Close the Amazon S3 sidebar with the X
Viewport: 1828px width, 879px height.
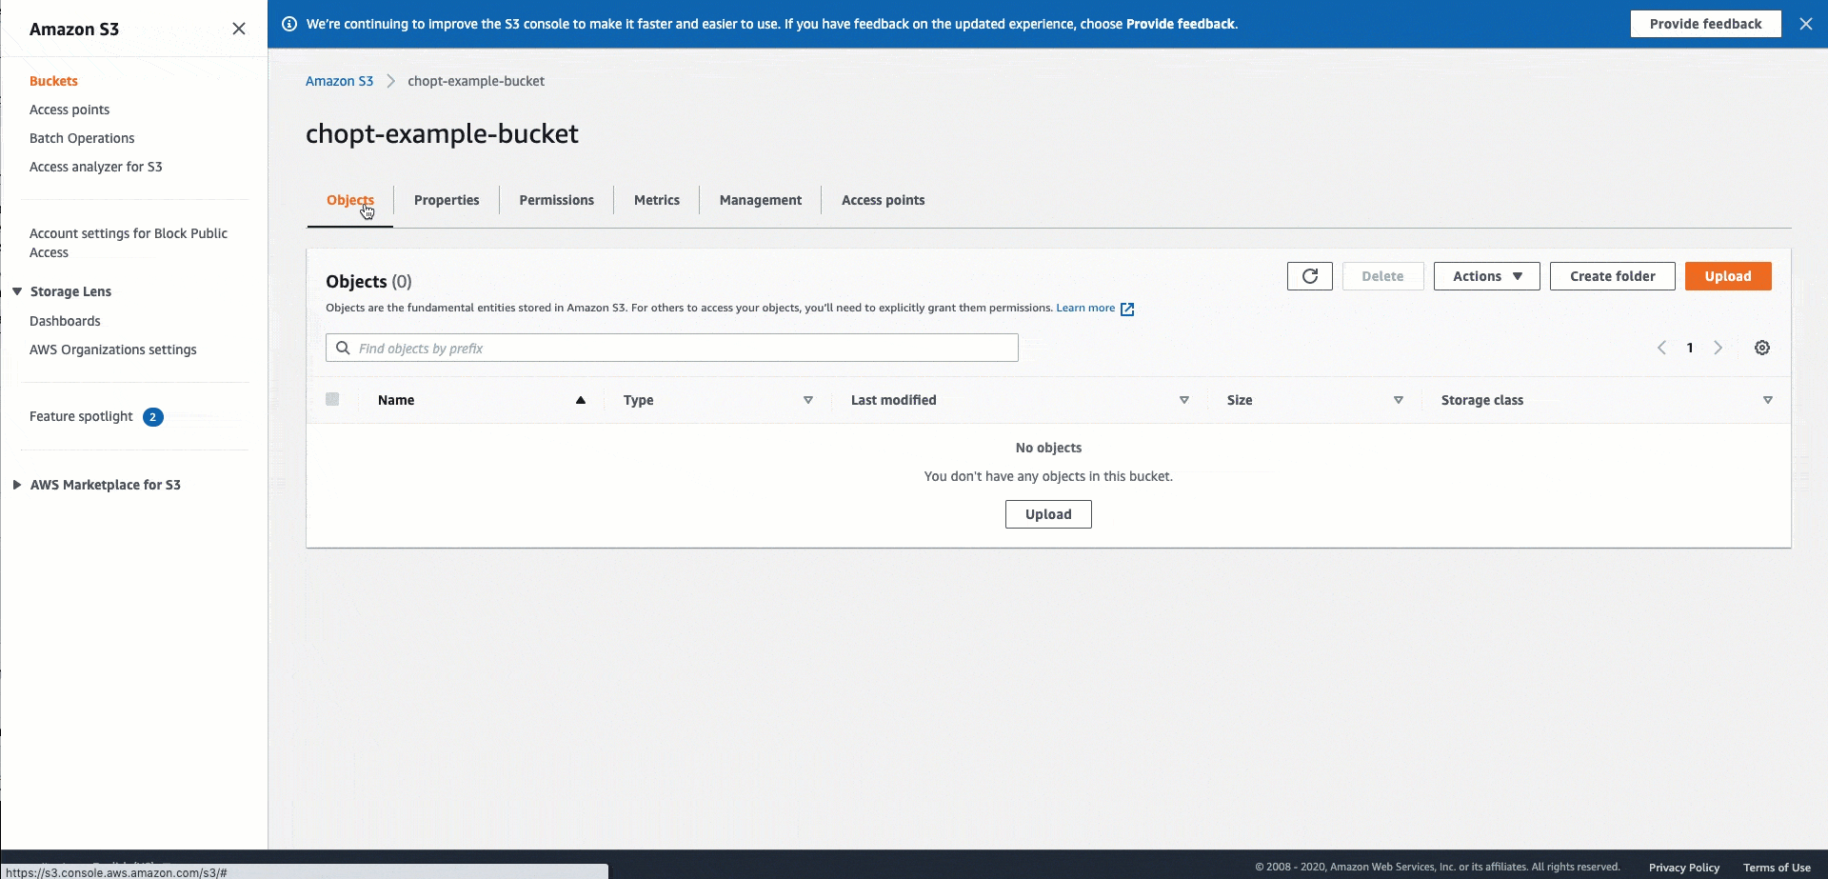coord(238,29)
